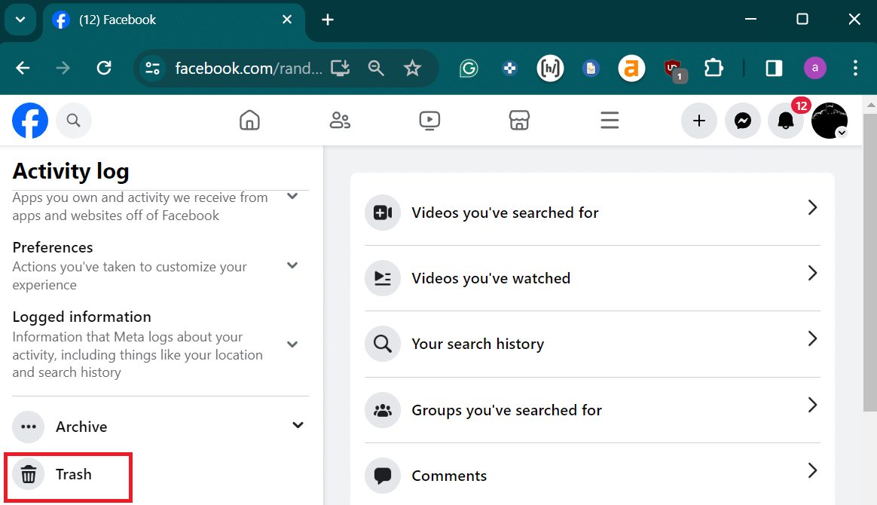Click the speech bubble icon beside Comments
Screen dimensions: 877x505
point(383,476)
